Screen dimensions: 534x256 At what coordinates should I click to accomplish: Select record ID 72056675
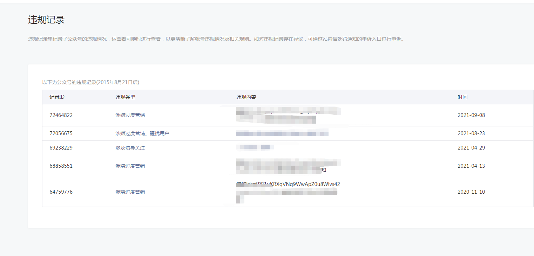[x=61, y=133]
